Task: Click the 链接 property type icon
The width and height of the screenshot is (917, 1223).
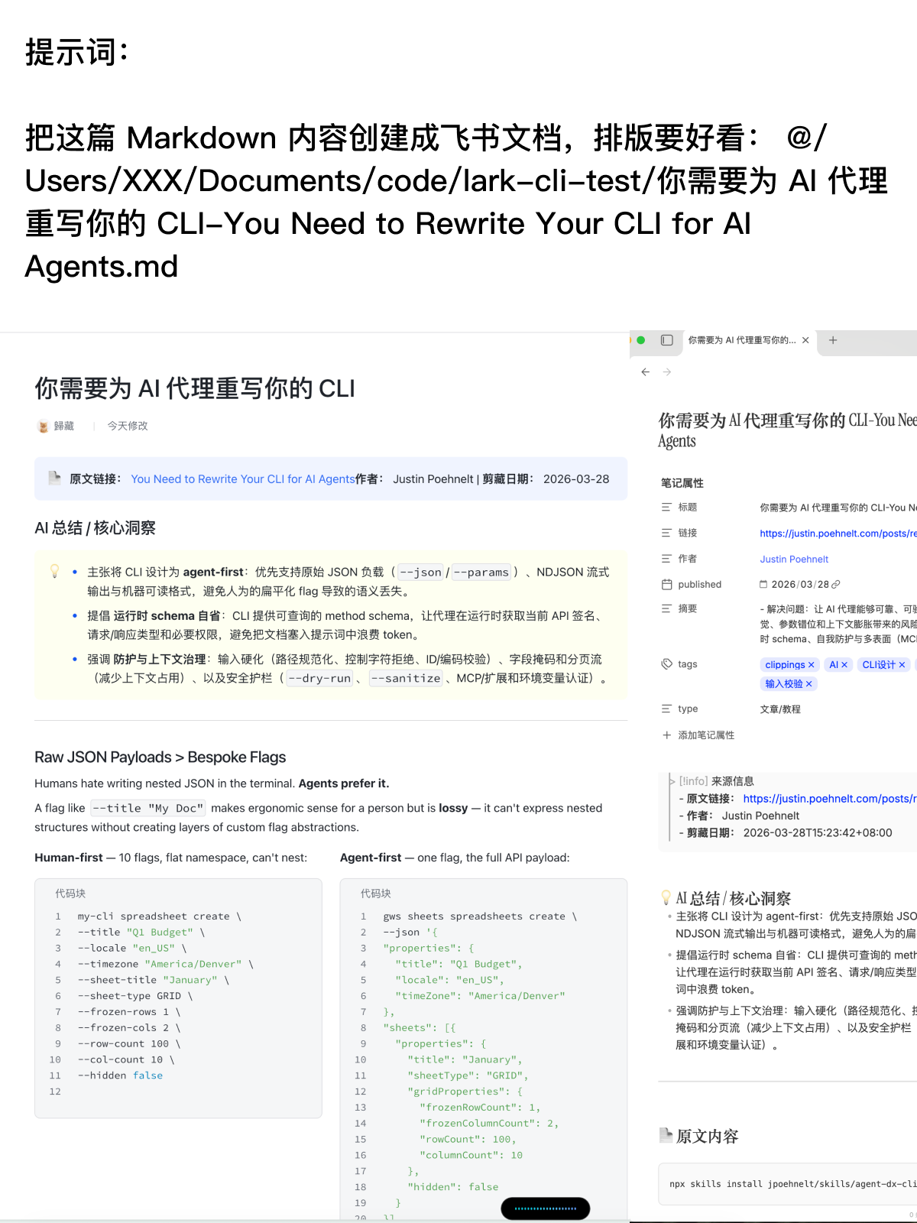Action: [666, 533]
